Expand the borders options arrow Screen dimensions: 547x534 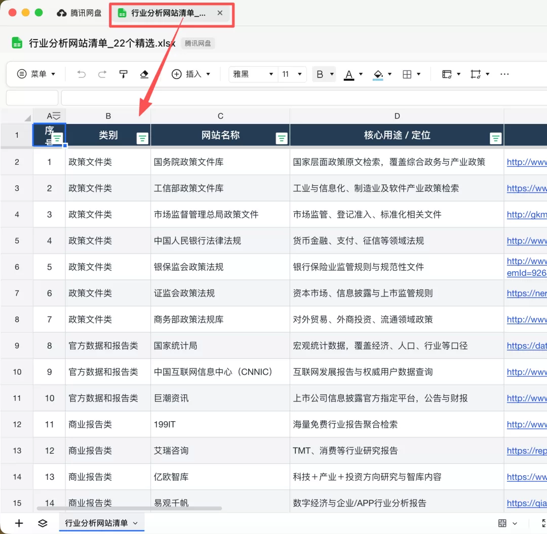pyautogui.click(x=419, y=74)
